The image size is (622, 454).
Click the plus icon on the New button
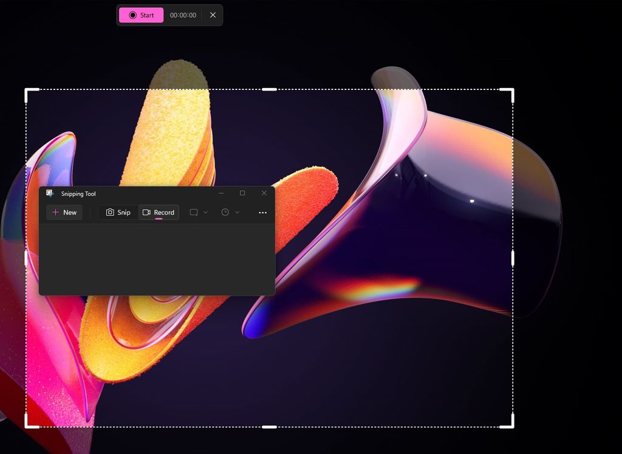pyautogui.click(x=56, y=212)
